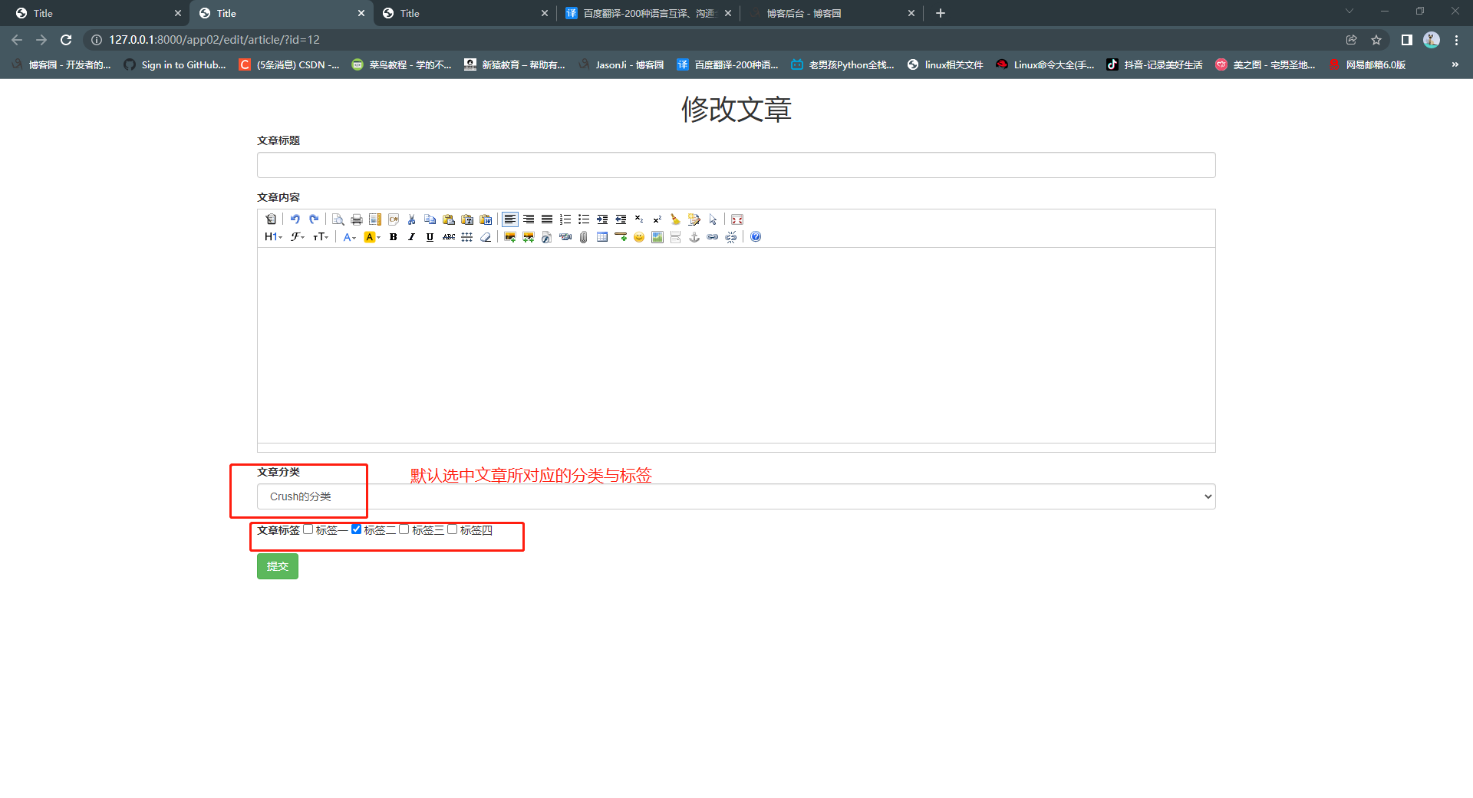
Task: Check the 标签一 checkbox
Action: [308, 529]
